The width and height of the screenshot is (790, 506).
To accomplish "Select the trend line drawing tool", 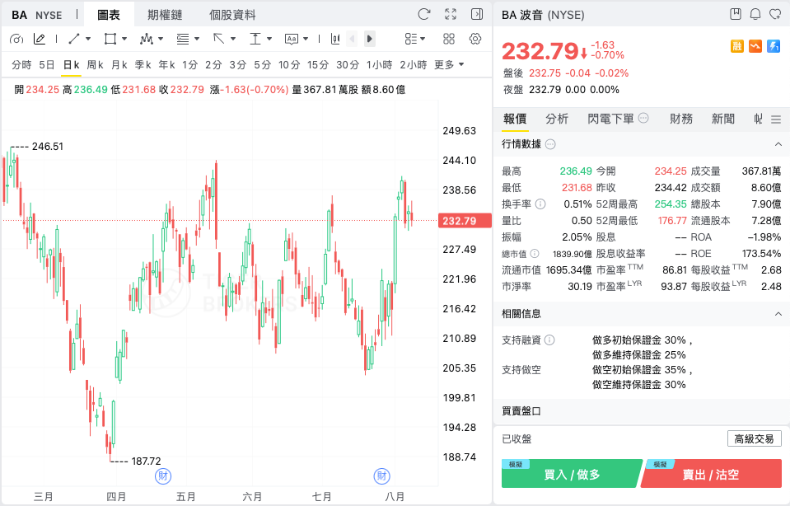I will click(x=74, y=39).
